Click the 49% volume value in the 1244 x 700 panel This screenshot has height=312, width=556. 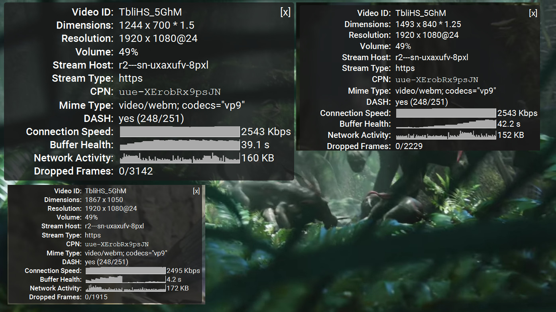click(x=129, y=52)
